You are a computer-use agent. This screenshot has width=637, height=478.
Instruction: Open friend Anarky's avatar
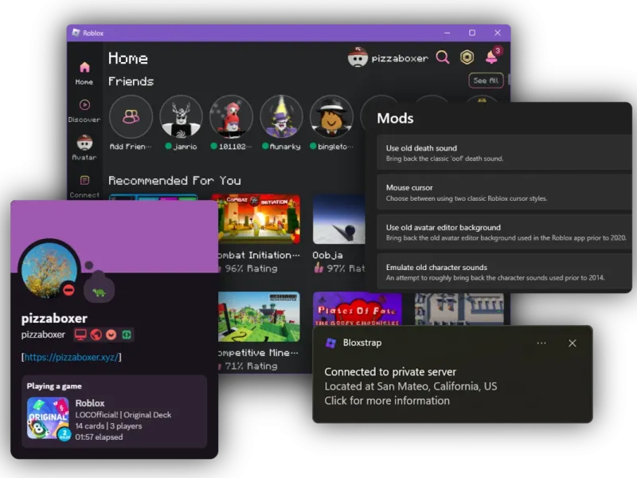tap(281, 116)
